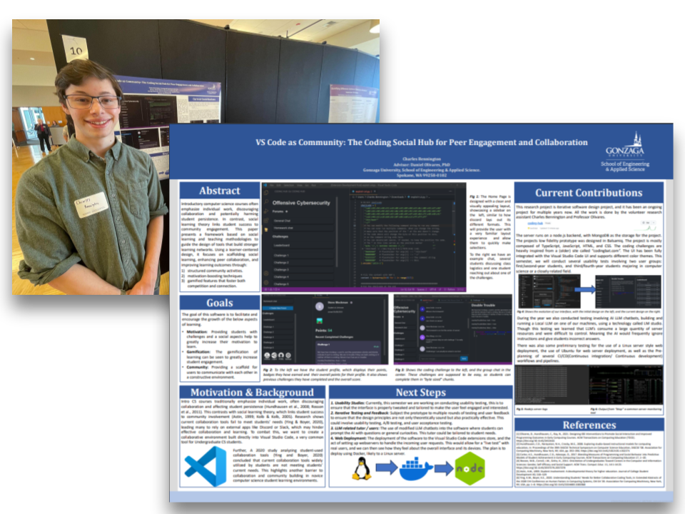Select the 'Abstract' section heading
The image size is (685, 514).
click(219, 191)
